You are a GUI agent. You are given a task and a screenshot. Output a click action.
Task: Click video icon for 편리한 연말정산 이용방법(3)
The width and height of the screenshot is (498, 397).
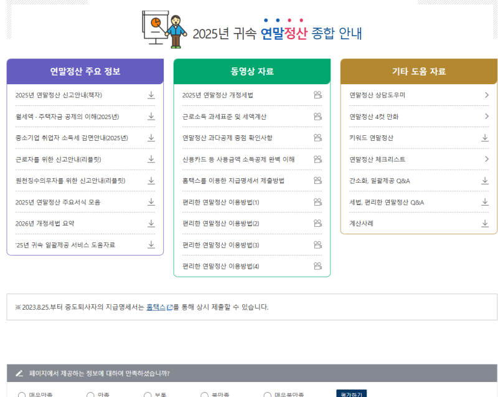[317, 245]
